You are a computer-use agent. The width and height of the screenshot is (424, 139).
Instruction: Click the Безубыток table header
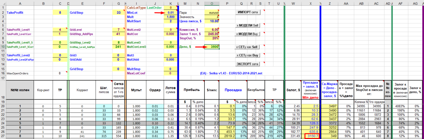pyautogui.click(x=256, y=90)
